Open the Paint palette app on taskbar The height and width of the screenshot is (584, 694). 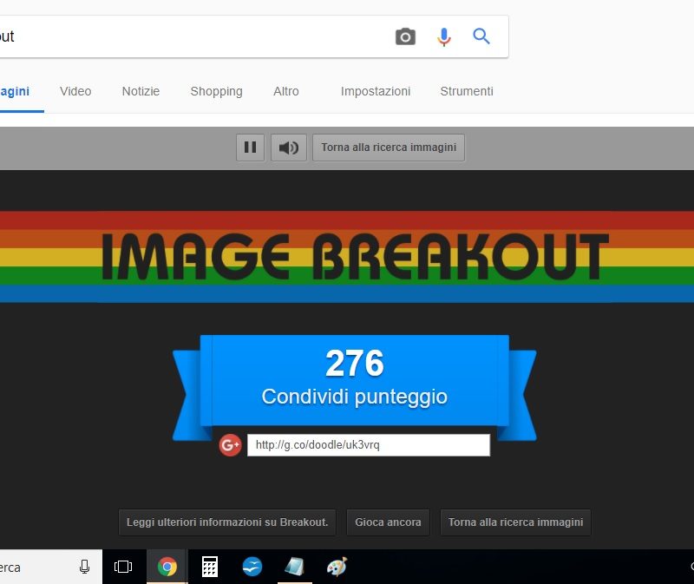pyautogui.click(x=337, y=567)
